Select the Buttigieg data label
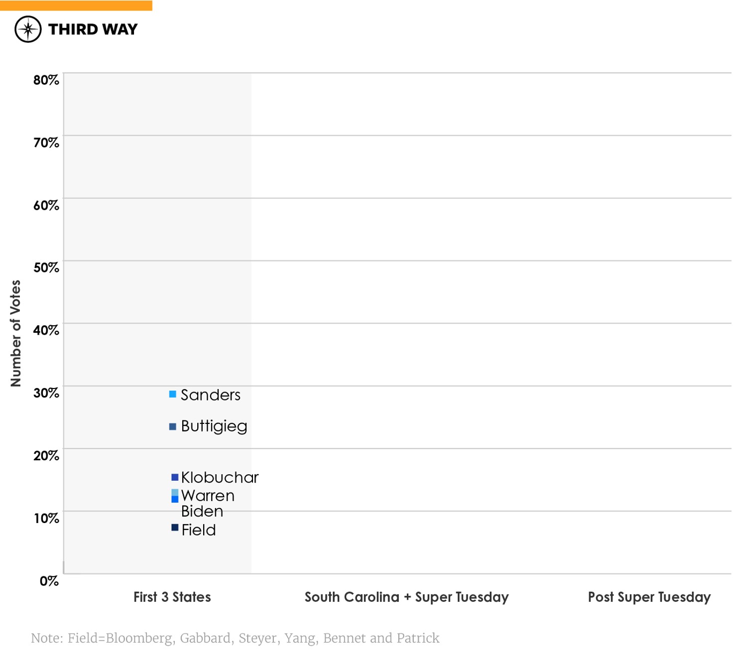 point(214,426)
